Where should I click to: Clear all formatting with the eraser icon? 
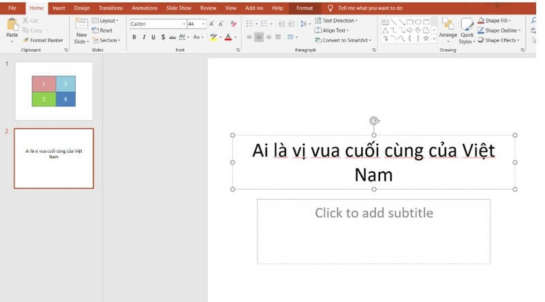pos(234,24)
